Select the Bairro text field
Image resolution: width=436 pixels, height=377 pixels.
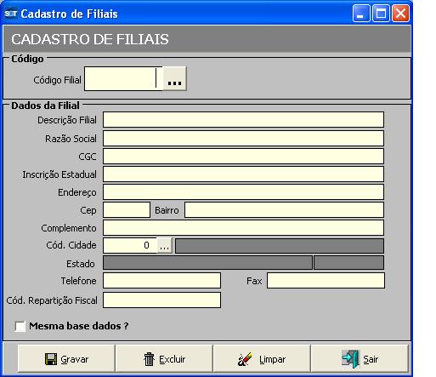[284, 210]
